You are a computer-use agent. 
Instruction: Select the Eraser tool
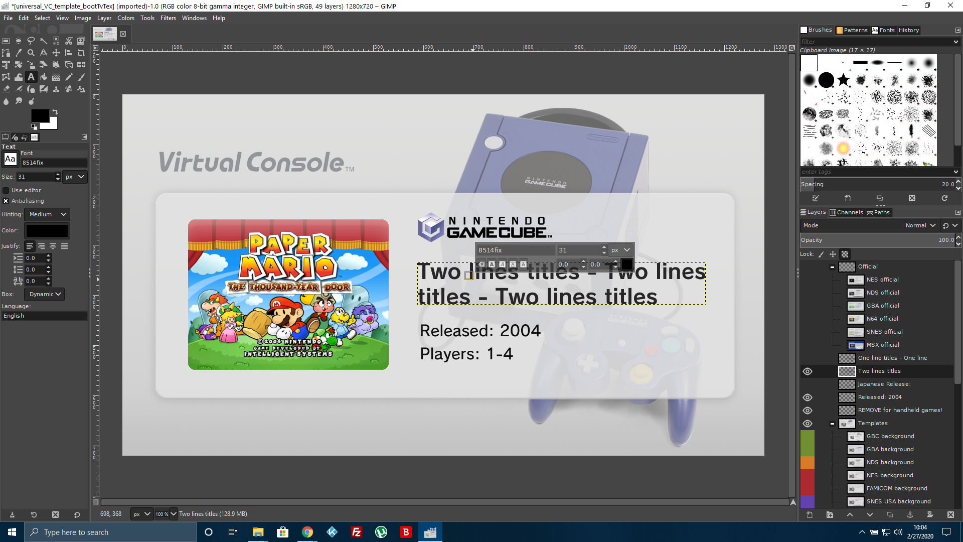point(6,89)
